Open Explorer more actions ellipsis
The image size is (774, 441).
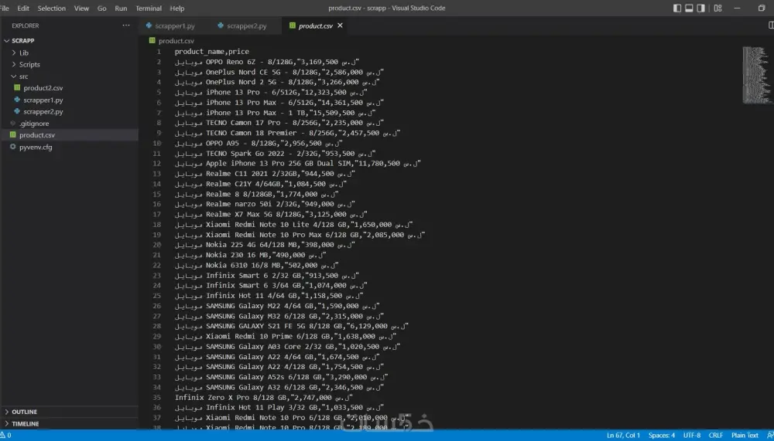pyautogui.click(x=126, y=25)
